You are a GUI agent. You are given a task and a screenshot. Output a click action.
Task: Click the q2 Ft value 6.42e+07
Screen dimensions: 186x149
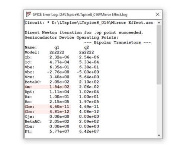click(x=89, y=131)
